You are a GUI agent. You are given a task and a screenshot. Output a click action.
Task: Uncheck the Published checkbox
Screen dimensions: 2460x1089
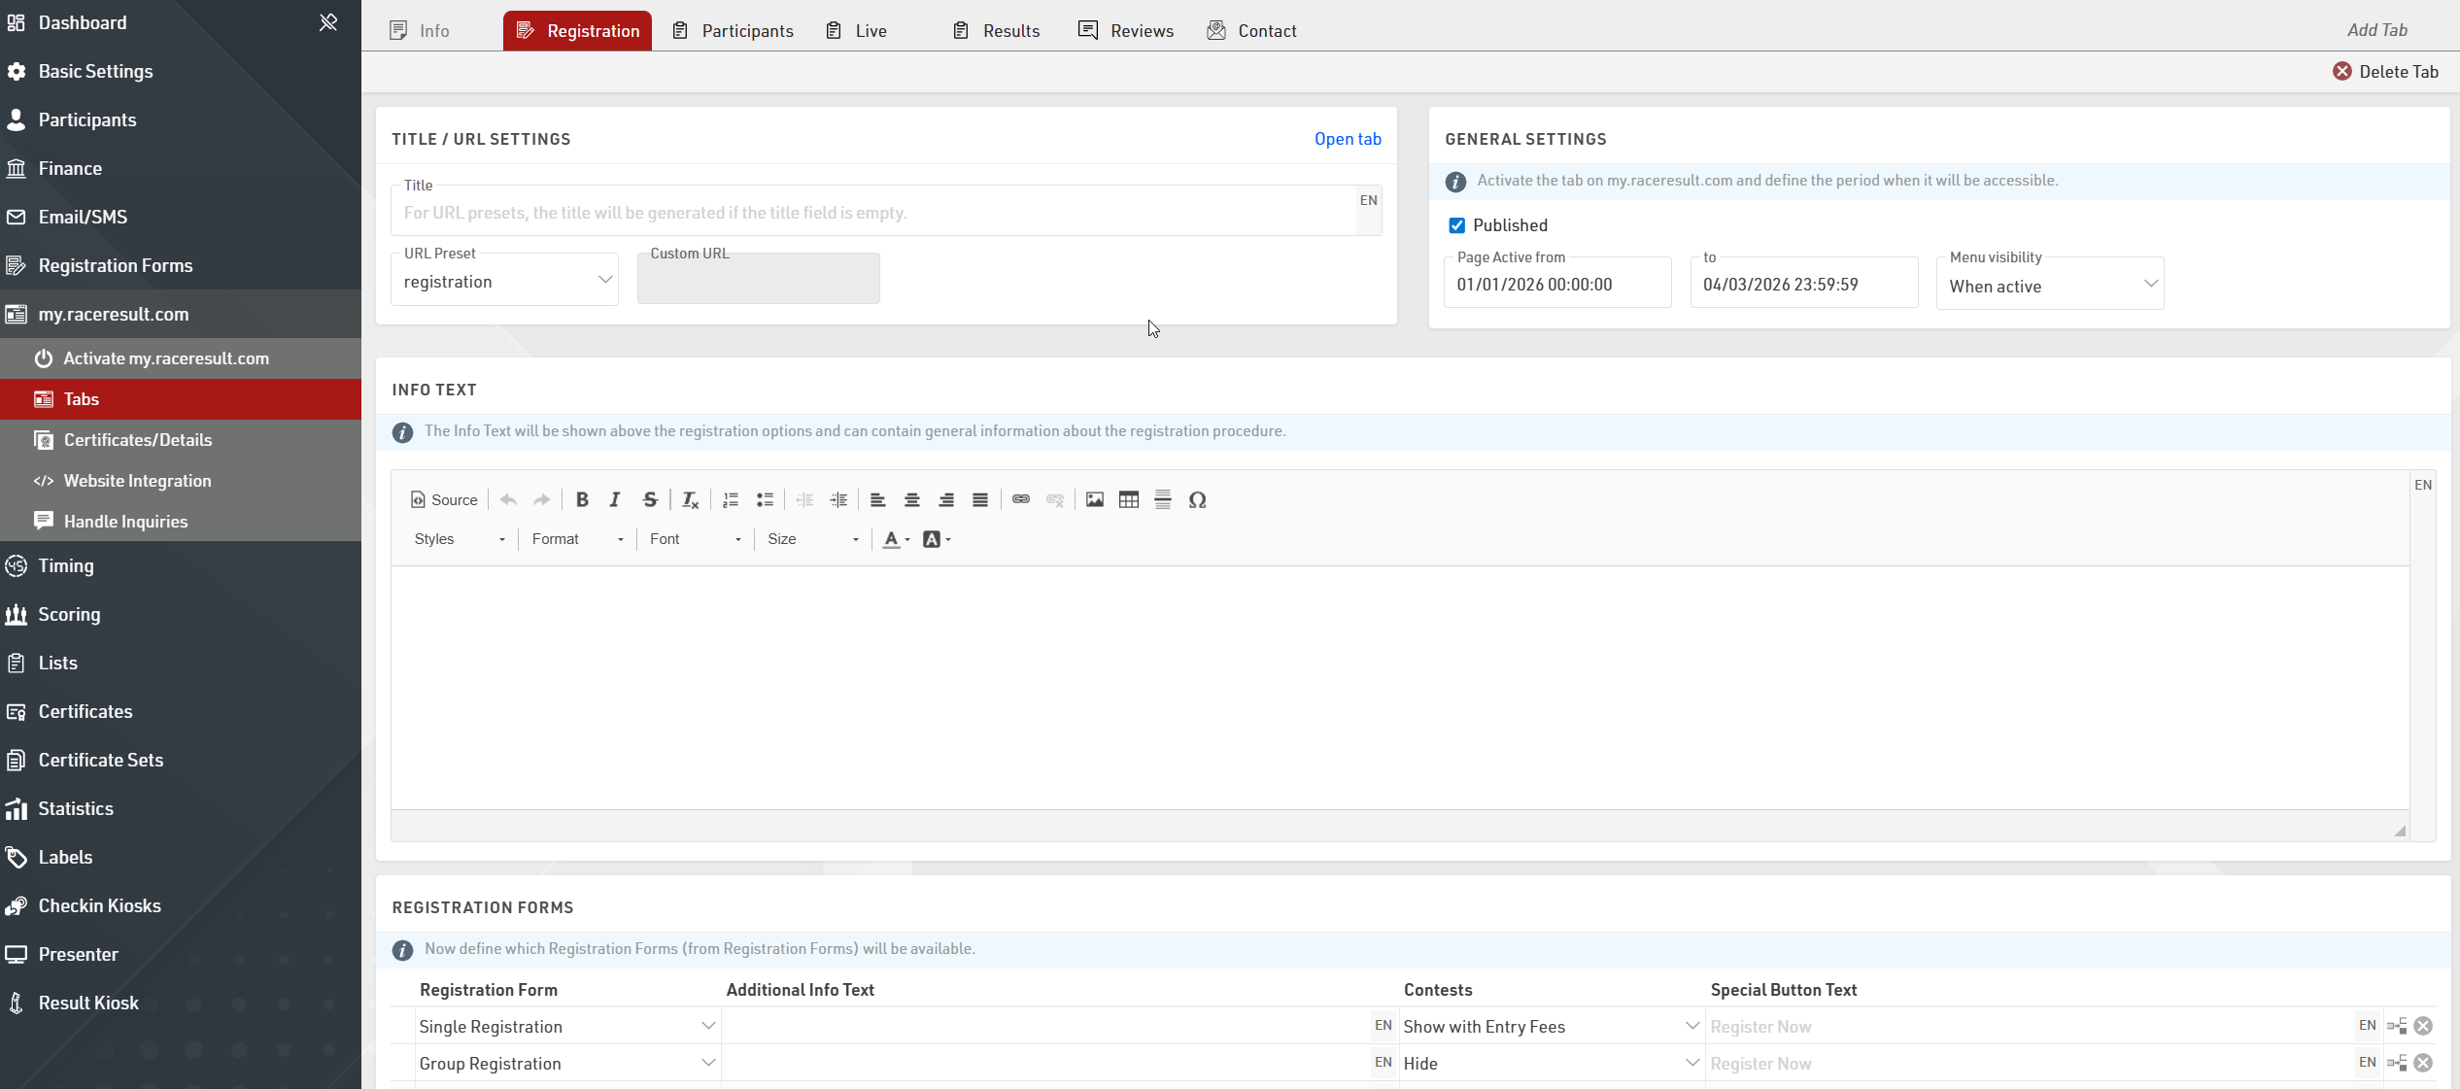tap(1456, 225)
